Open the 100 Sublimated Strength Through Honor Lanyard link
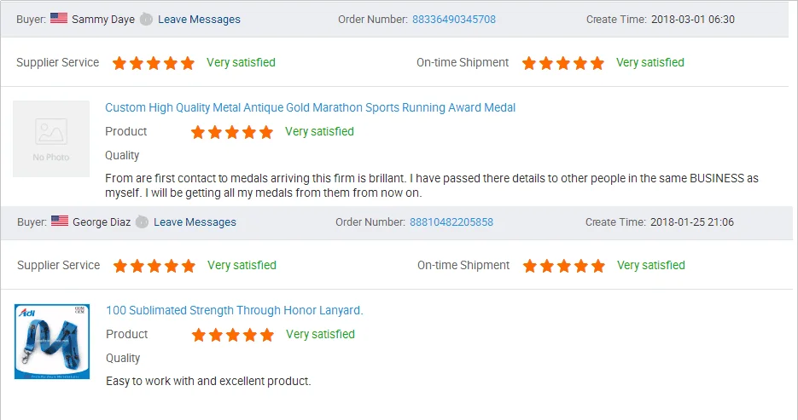This screenshot has height=420, width=798. (234, 310)
